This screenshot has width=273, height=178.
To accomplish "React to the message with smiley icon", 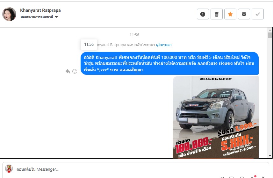I will (75, 71).
